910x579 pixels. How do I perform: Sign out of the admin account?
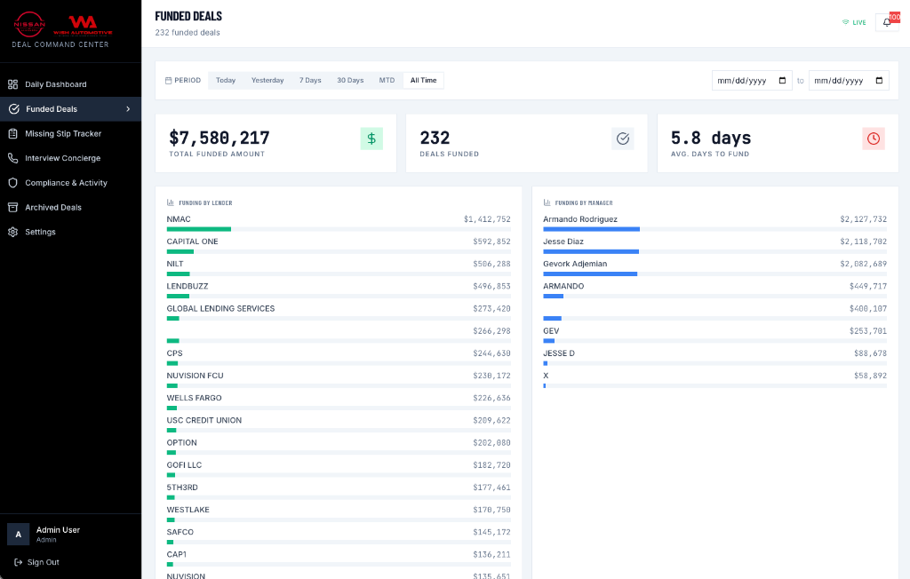(37, 562)
